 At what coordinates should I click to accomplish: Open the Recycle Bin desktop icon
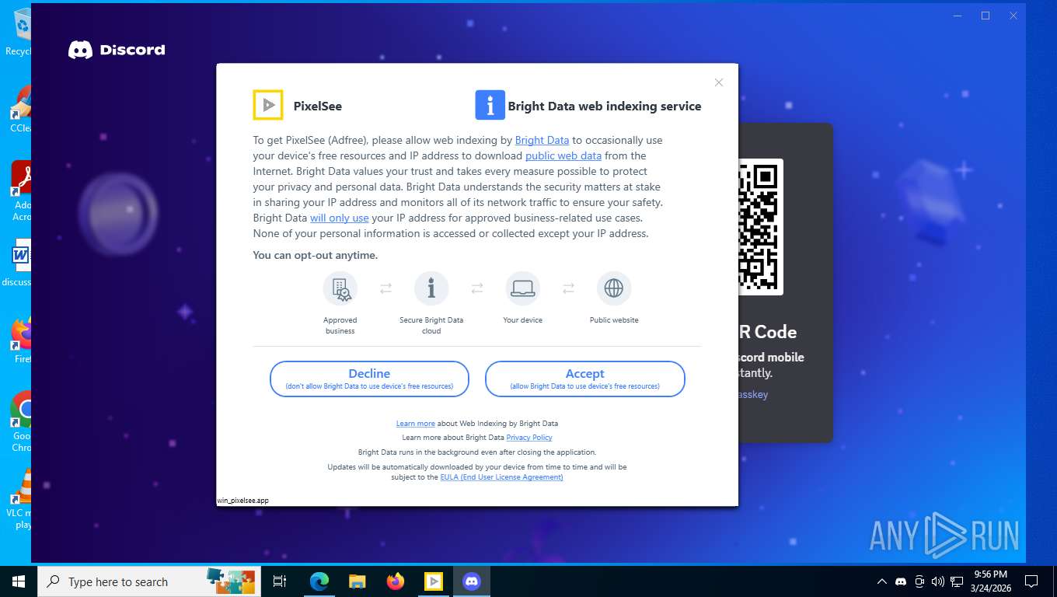[x=19, y=31]
